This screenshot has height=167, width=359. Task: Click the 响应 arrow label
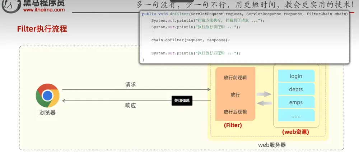[x=131, y=106]
